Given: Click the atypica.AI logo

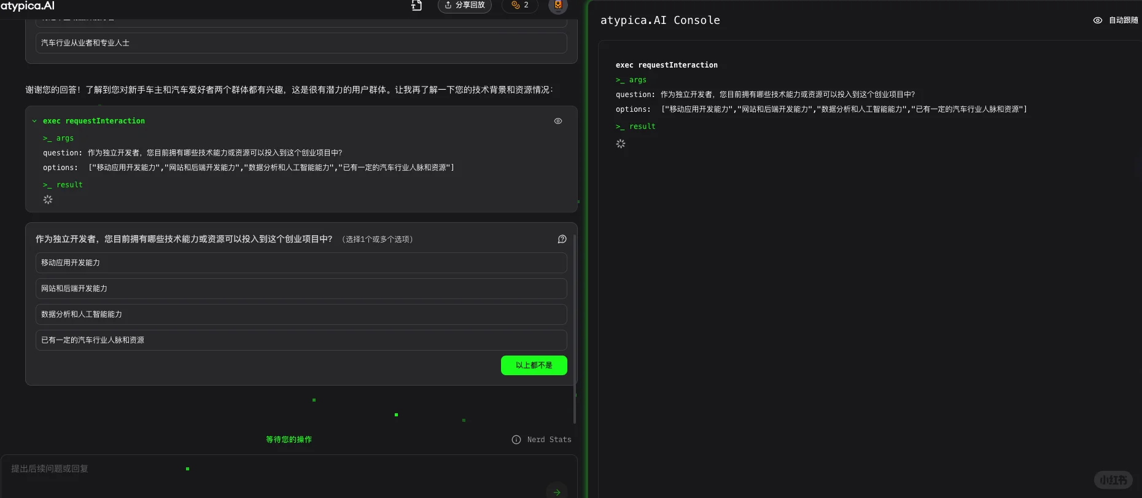Looking at the screenshot, I should tap(28, 6).
